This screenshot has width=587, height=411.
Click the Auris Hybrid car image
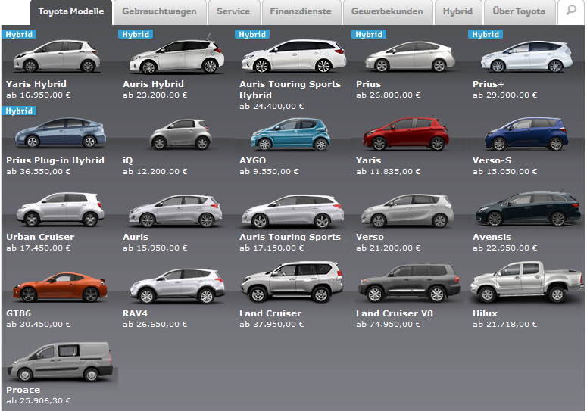[x=177, y=55]
